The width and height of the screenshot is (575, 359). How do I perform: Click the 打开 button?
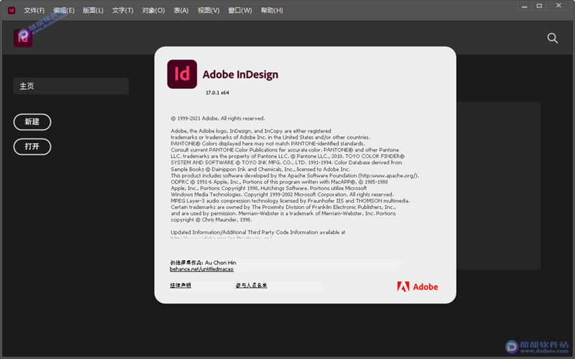[x=32, y=147]
